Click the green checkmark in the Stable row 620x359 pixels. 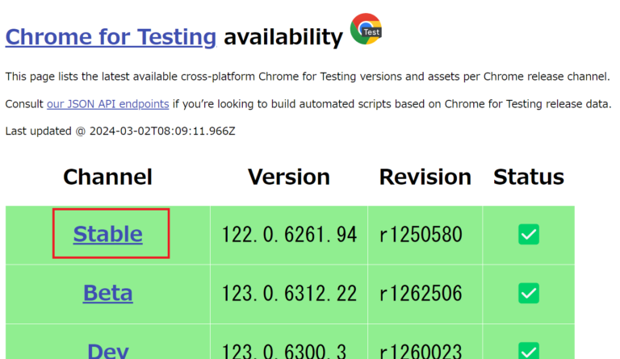point(529,235)
